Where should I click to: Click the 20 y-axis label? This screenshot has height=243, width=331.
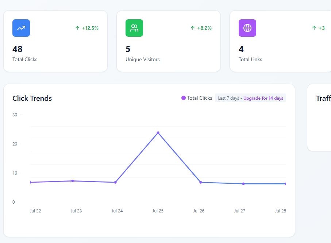[15, 144]
